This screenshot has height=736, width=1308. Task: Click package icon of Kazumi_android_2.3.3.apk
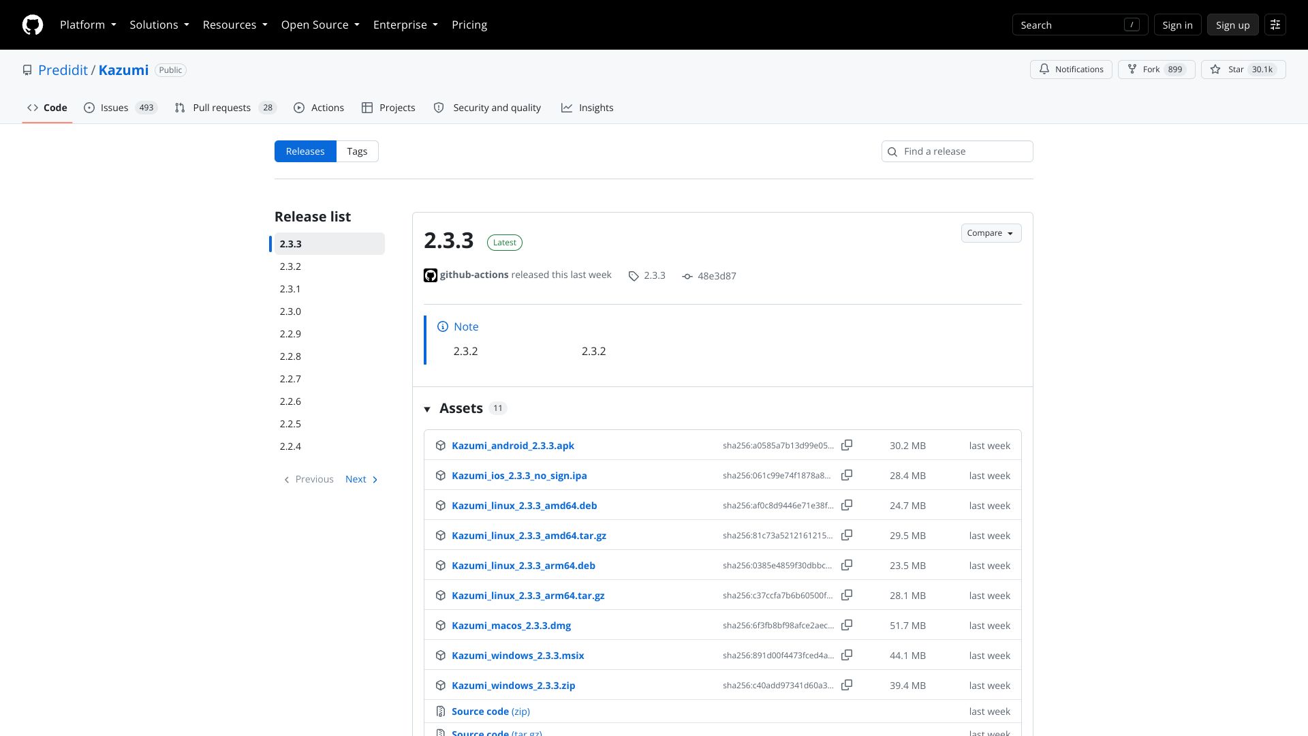coord(441,446)
